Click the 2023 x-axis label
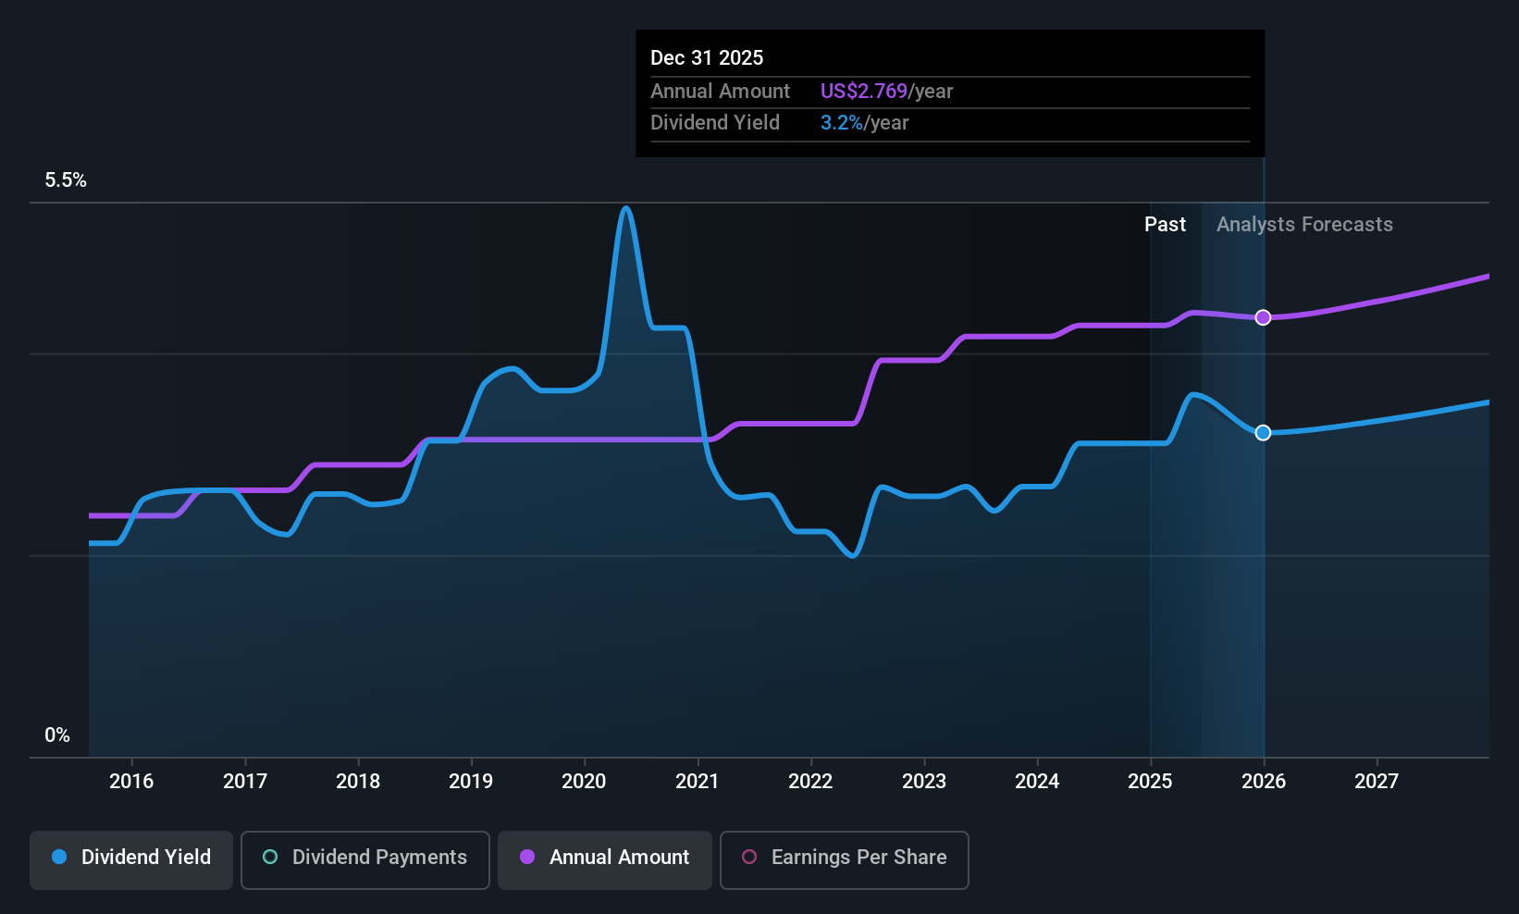The width and height of the screenshot is (1519, 914). coord(924,782)
